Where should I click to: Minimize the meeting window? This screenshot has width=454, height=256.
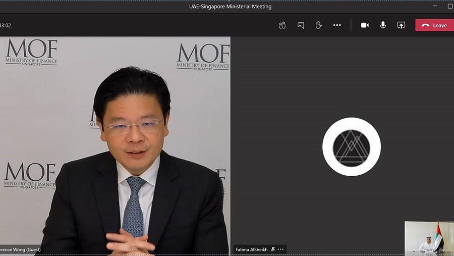pyautogui.click(x=435, y=6)
